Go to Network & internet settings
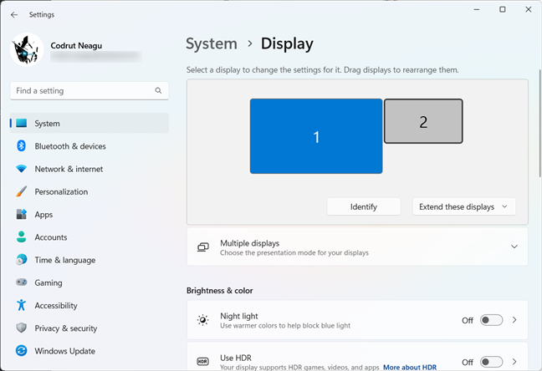 [69, 169]
